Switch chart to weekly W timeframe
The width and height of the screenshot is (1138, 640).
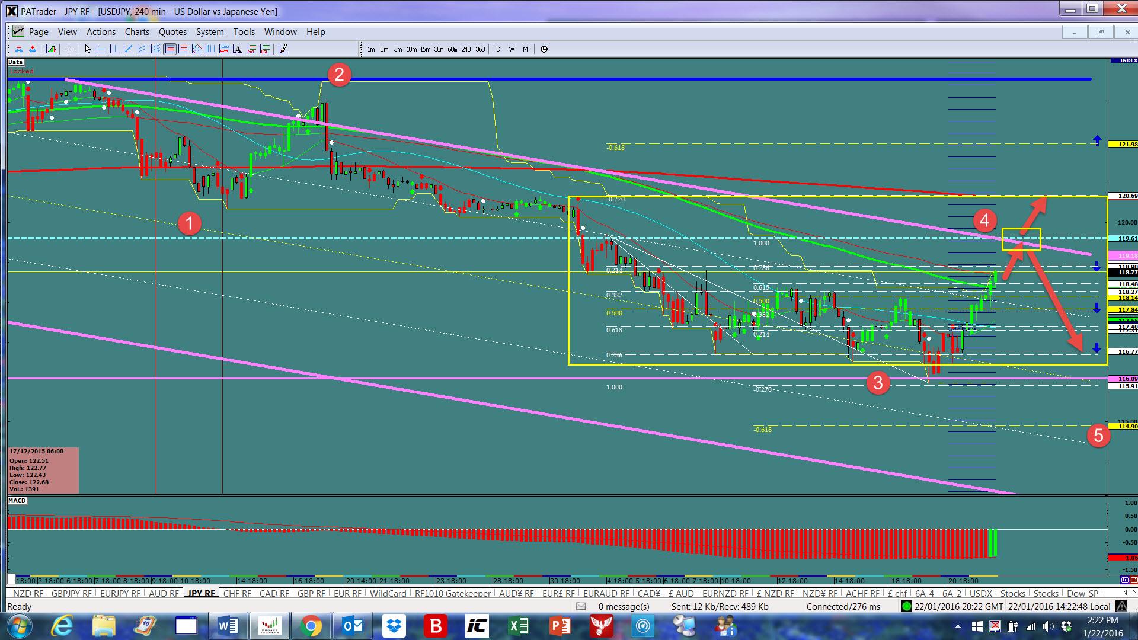pos(512,49)
